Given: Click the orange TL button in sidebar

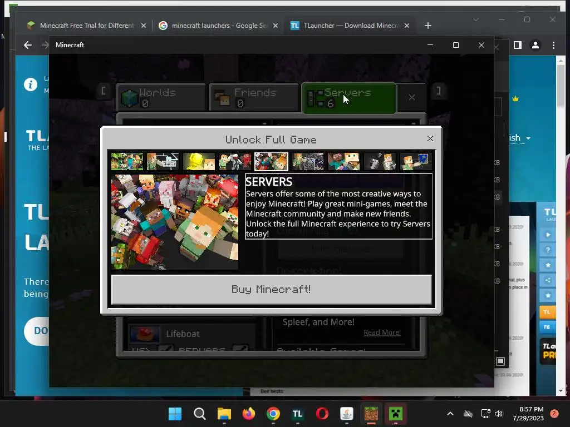Looking at the screenshot, I should pyautogui.click(x=547, y=312).
